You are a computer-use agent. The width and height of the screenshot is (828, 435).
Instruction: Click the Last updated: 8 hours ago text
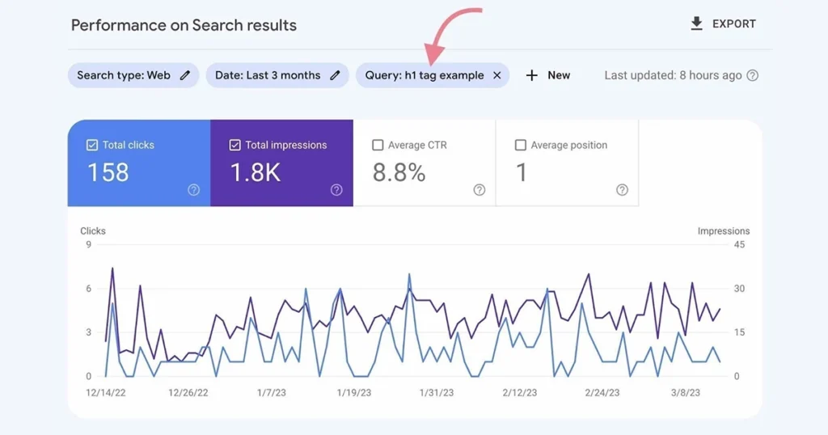point(674,75)
